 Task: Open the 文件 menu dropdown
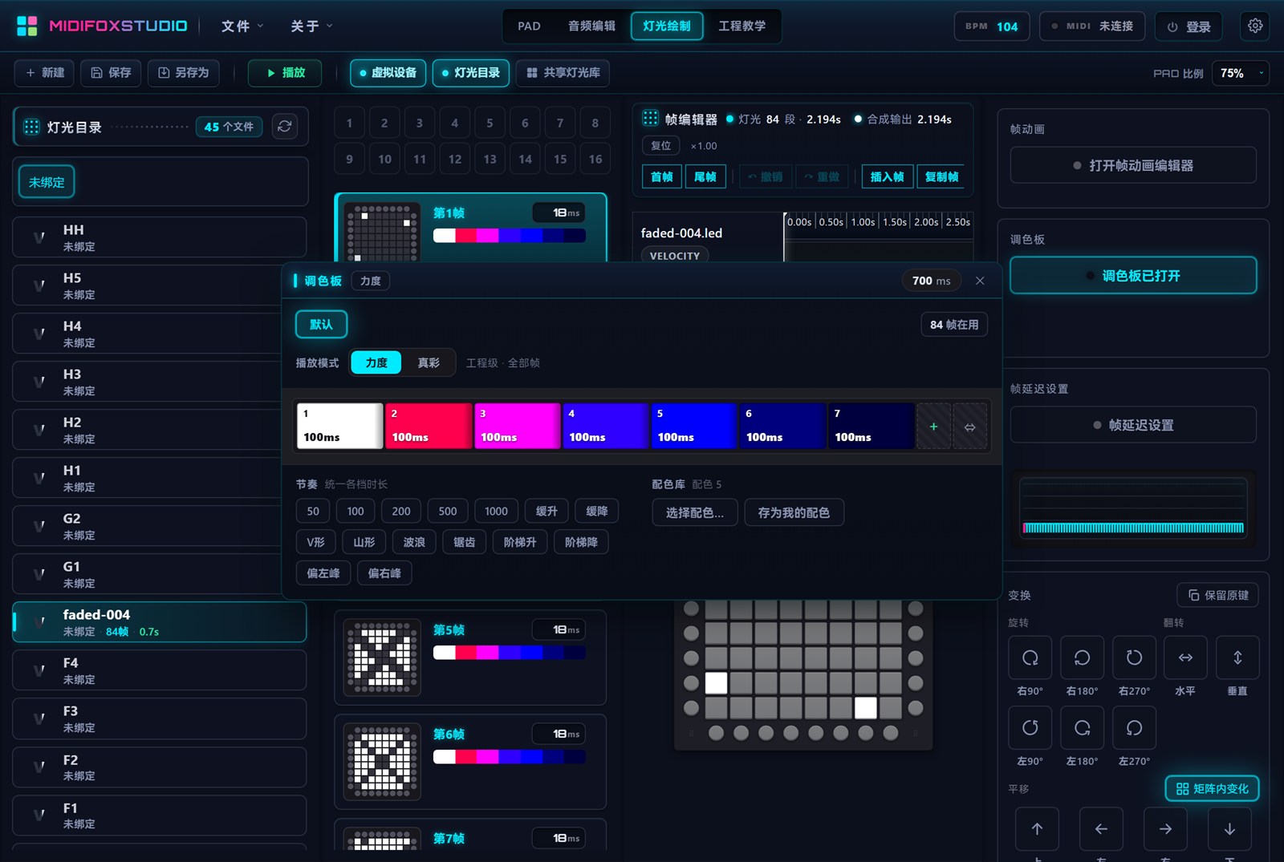242,26
